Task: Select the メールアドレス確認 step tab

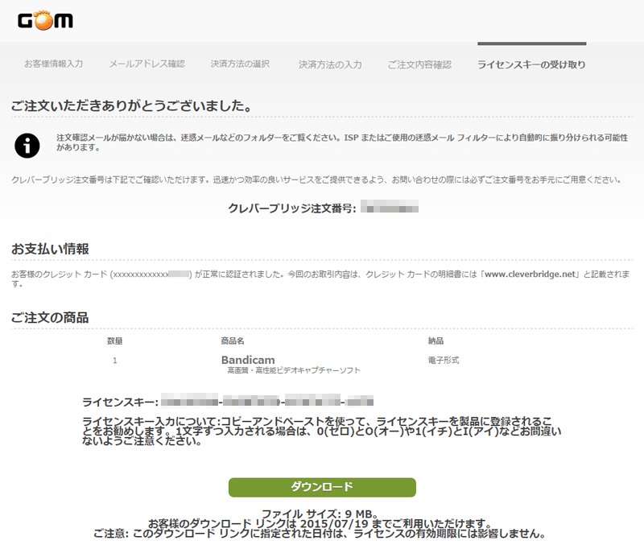Action: tap(147, 64)
